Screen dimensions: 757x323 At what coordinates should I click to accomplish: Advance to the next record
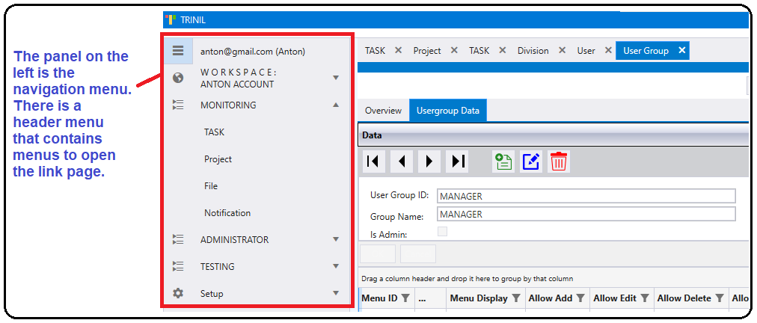tap(429, 161)
